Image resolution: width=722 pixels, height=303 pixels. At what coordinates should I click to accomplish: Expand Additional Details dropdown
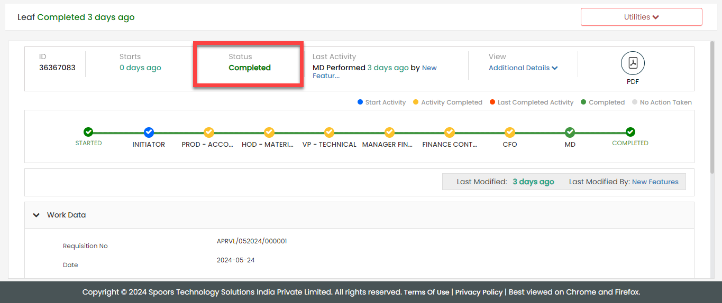(523, 68)
